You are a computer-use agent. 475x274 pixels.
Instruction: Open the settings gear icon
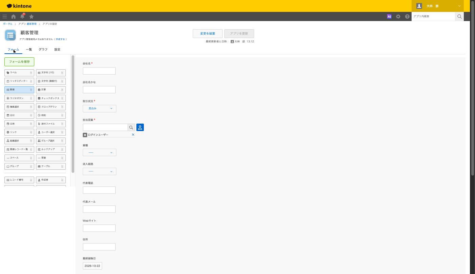pos(398,16)
